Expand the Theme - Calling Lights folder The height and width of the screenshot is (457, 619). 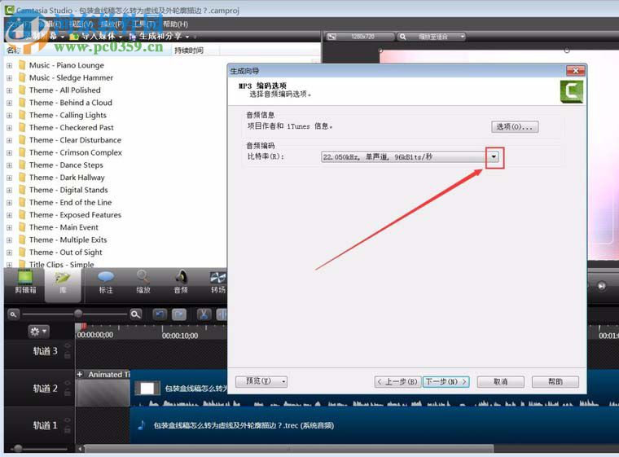9,116
